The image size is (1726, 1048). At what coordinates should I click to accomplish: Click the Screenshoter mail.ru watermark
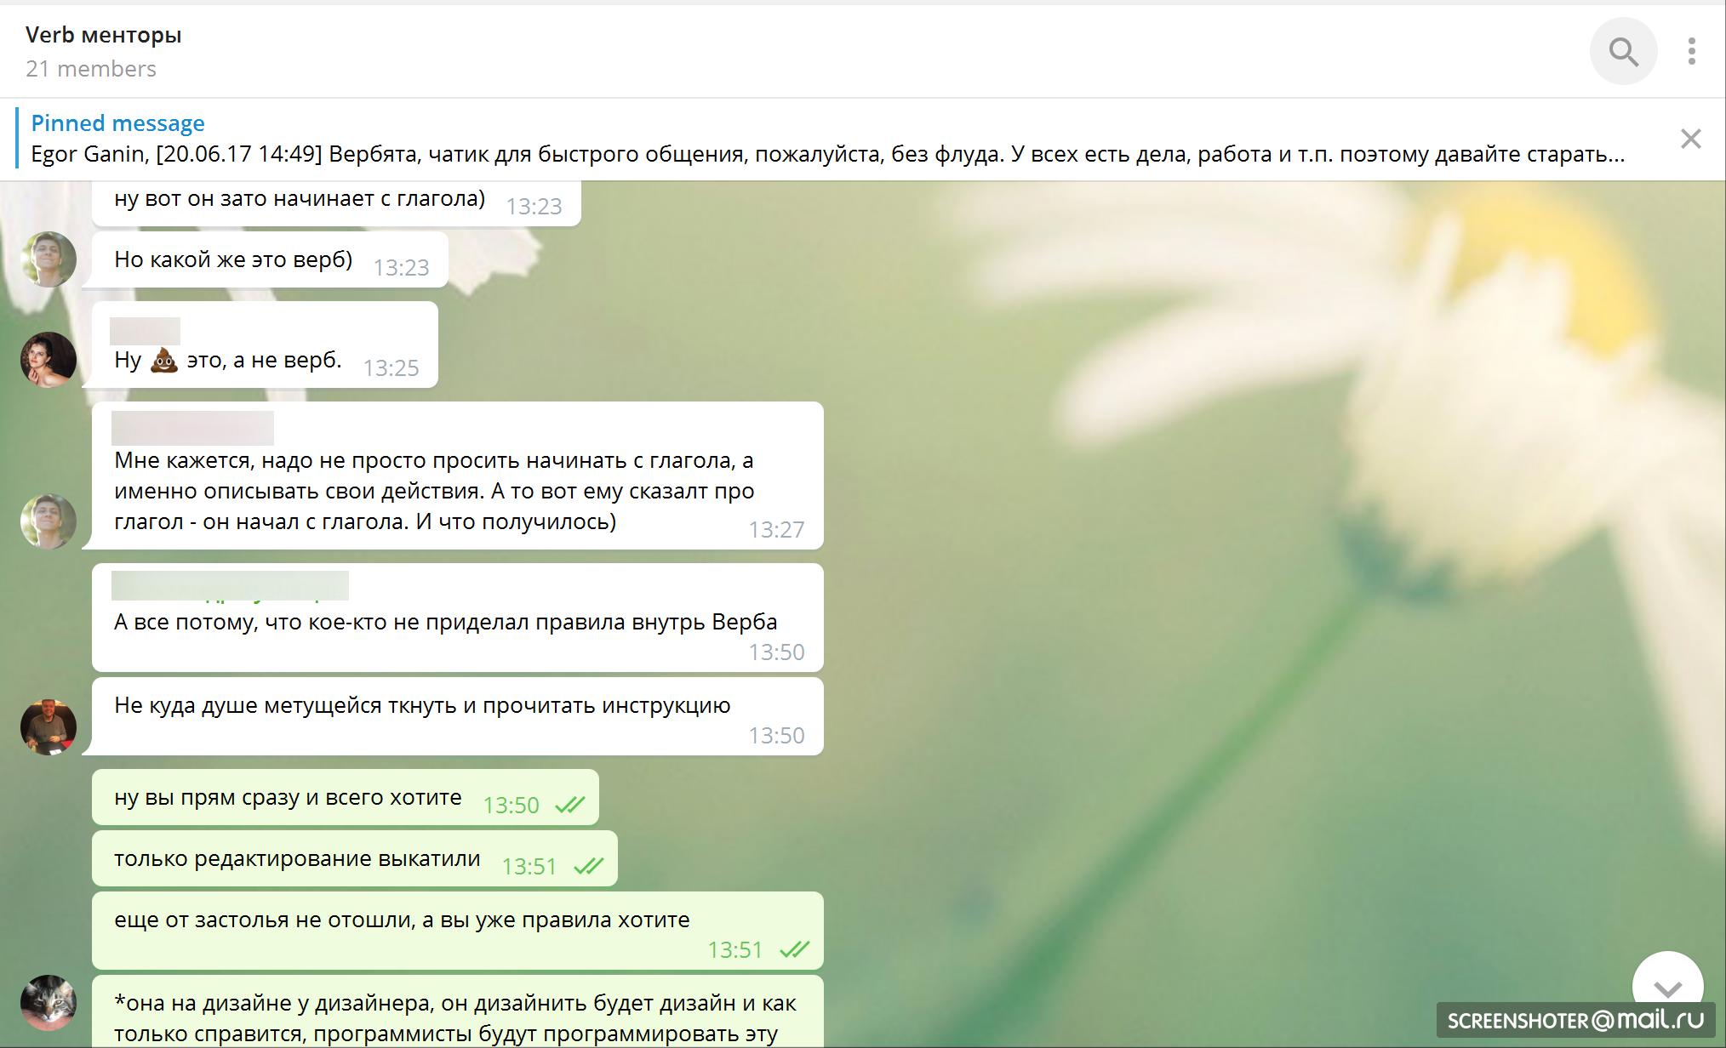coord(1575,1019)
